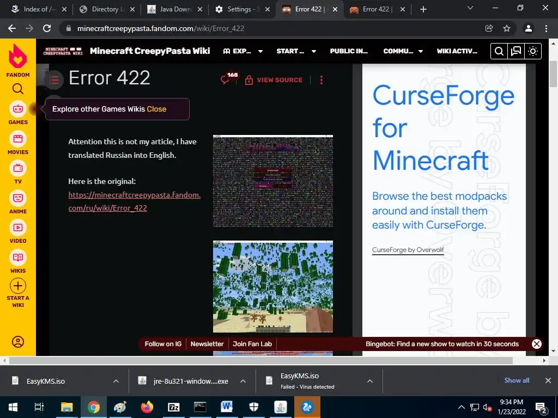Open Chrome three-dot menu
This screenshot has width=558, height=418.
point(546,28)
